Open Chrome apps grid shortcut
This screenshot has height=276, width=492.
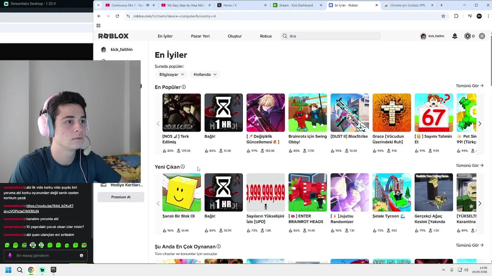click(x=98, y=26)
